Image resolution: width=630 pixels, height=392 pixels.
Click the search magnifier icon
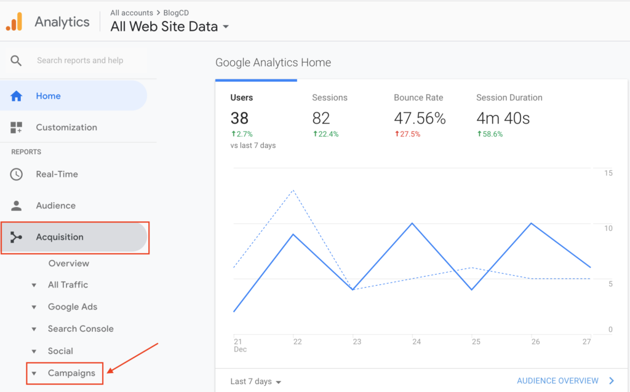[16, 61]
